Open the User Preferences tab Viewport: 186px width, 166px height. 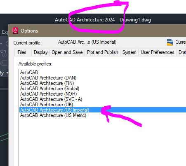coord(158,52)
